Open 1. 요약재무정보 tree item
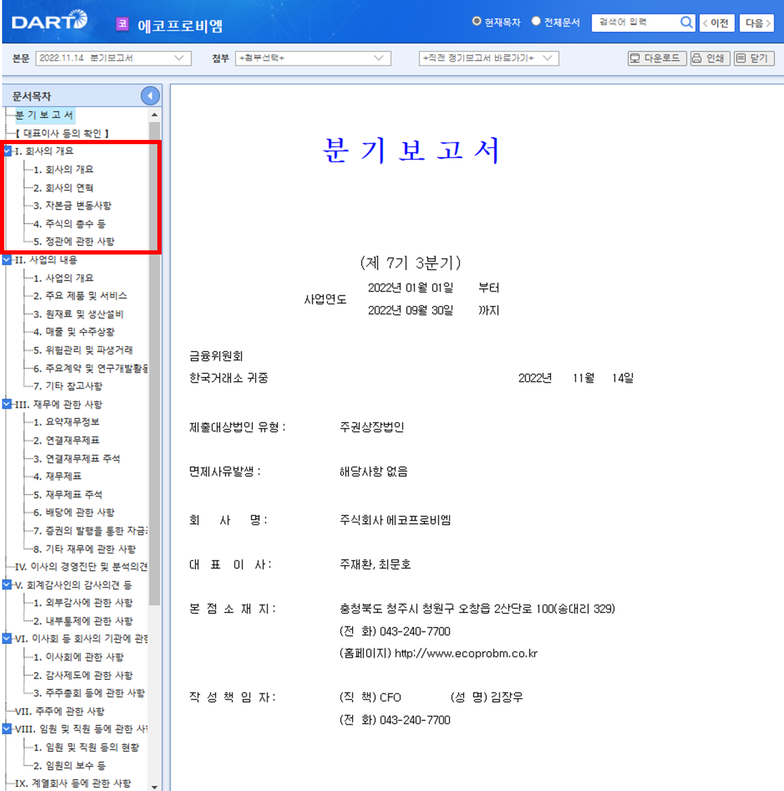784x791 pixels. point(66,422)
